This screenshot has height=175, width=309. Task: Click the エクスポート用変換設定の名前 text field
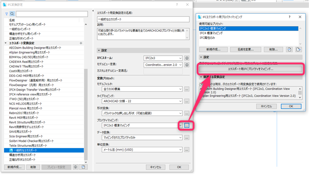143,19
